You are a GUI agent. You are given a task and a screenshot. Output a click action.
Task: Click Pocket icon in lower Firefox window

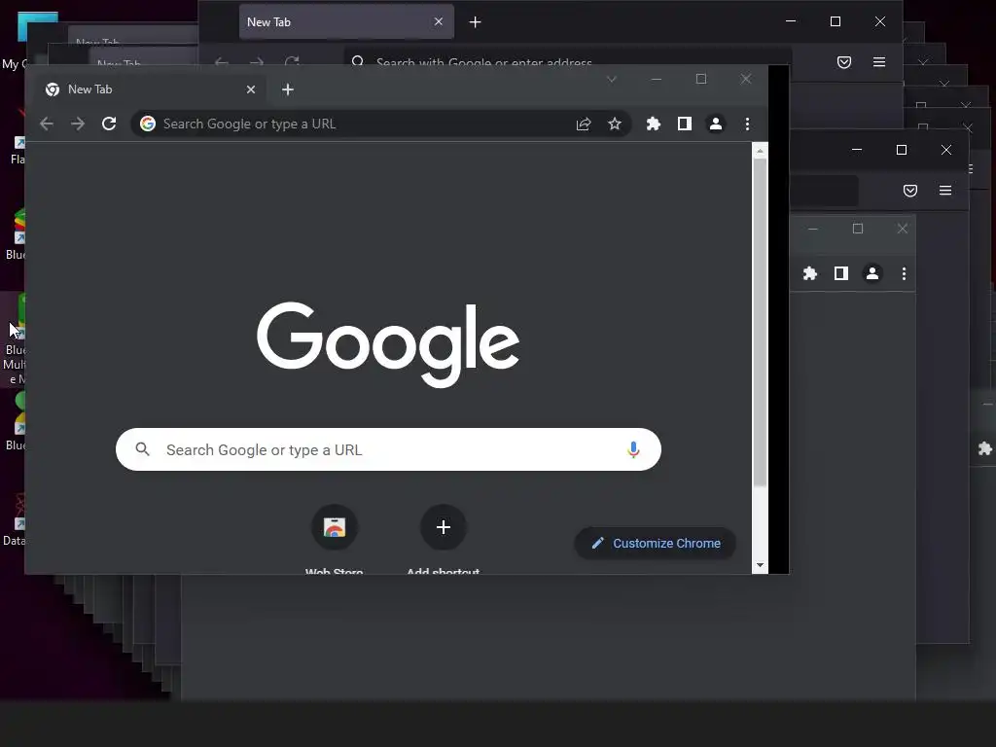910,191
